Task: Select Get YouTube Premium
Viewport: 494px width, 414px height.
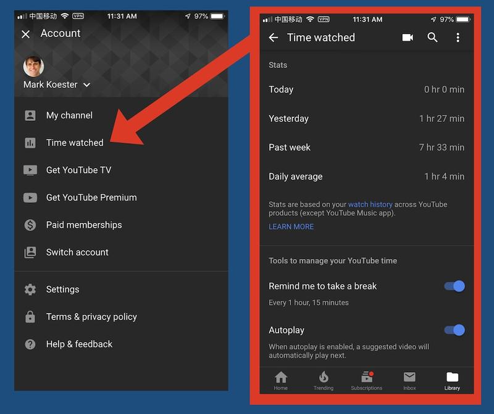Action: pyautogui.click(x=91, y=197)
